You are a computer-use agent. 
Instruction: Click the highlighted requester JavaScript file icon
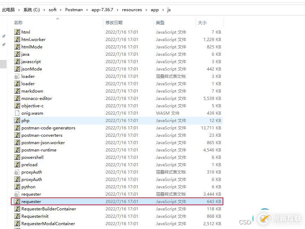tap(17, 201)
